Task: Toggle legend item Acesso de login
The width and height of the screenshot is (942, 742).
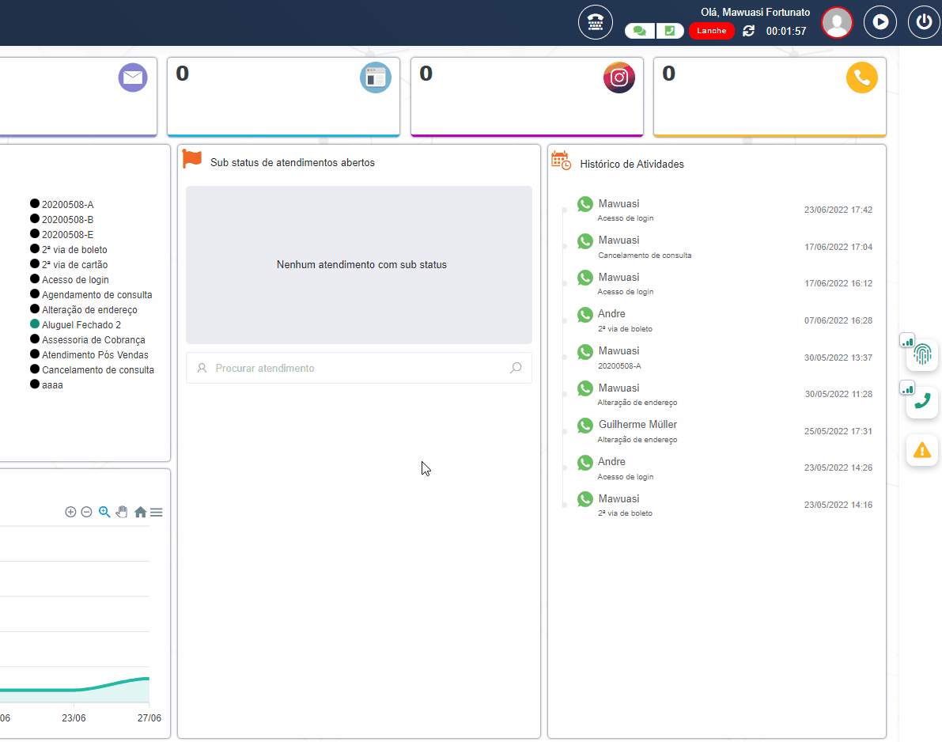Action: [70, 279]
